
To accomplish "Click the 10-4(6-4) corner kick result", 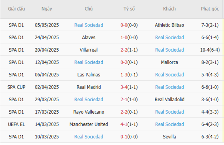I will [x=210, y=50].
